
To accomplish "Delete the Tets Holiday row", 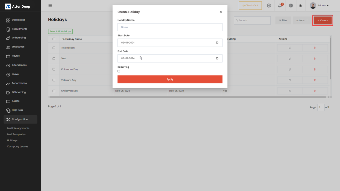I will 315,48.
